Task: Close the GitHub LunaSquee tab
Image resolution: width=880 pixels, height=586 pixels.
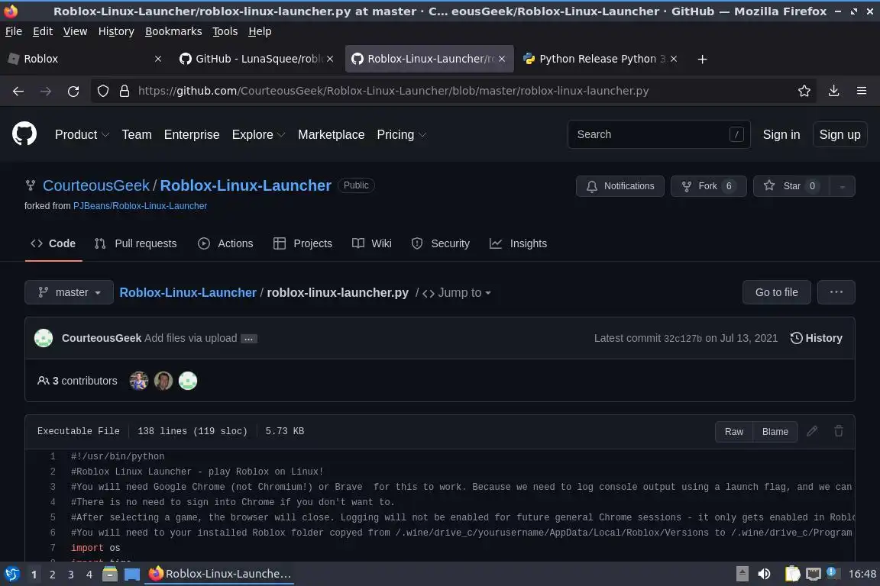Action: pyautogui.click(x=330, y=59)
